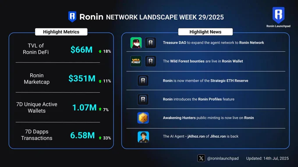Click the '7D Dapps Transactions' label
298x167 pixels.
[37, 135]
